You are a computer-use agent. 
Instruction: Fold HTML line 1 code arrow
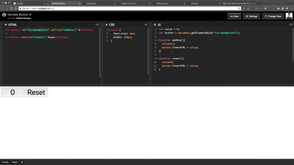pos(8,30)
